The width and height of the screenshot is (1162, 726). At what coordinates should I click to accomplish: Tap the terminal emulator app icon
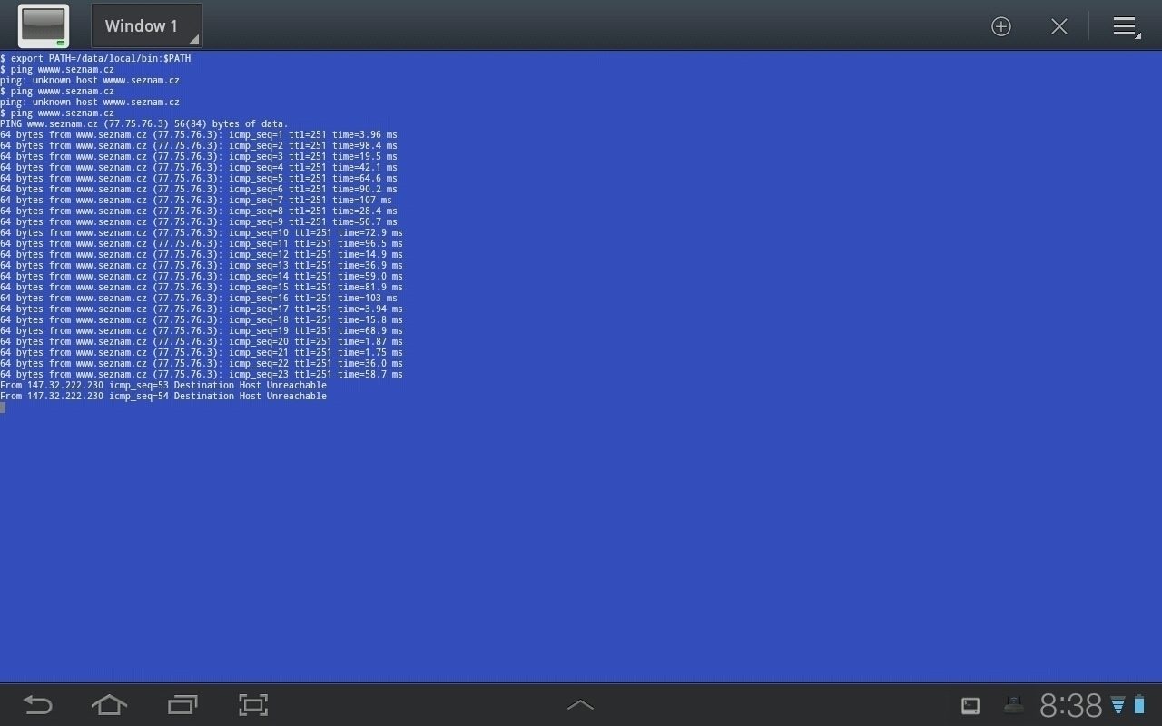[43, 25]
